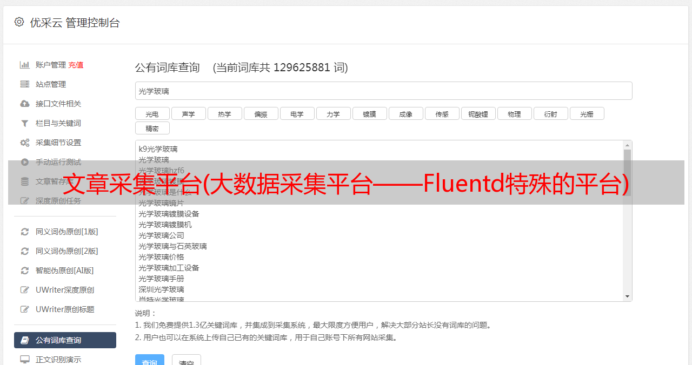This screenshot has width=692, height=365.
Task: Click the 栏目与关键词 filter icon
Action: point(25,123)
